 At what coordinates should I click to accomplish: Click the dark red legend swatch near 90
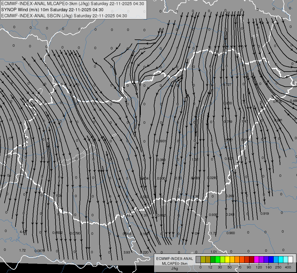251,259
